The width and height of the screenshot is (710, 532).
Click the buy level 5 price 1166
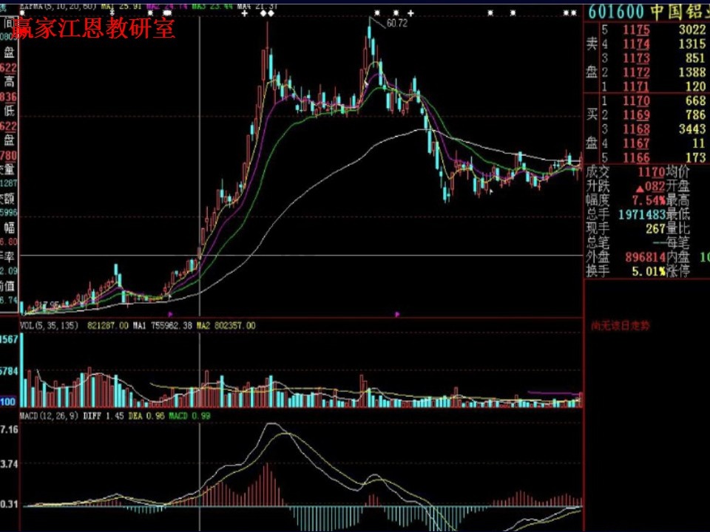coord(635,157)
